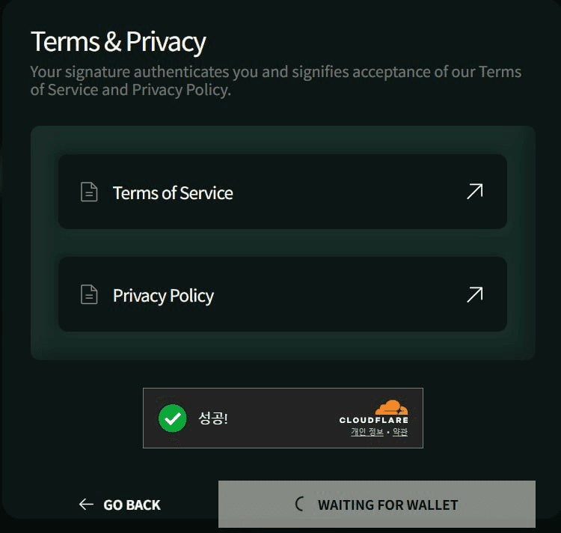Open Cloudflare 약관 terms link
Viewport: 561px width, 533px height.
click(400, 432)
